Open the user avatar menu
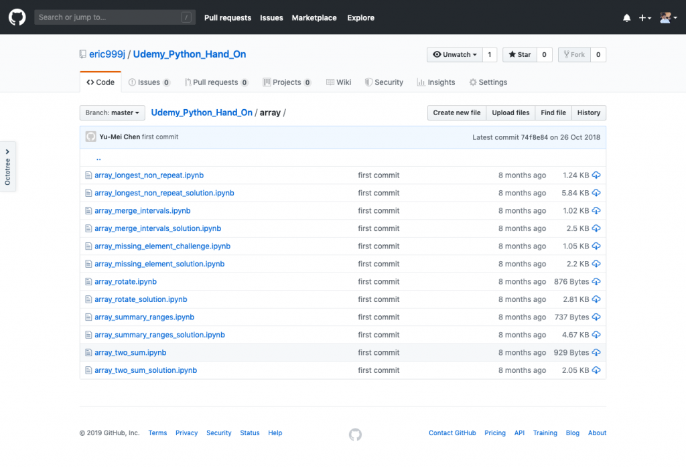The width and height of the screenshot is (686, 468). 669,18
